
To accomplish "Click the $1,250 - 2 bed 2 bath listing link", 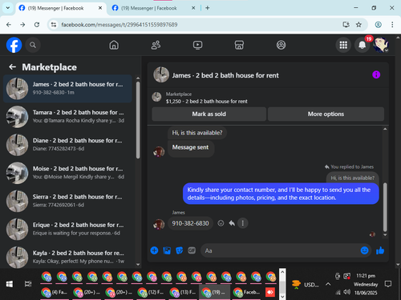I will [x=206, y=102].
